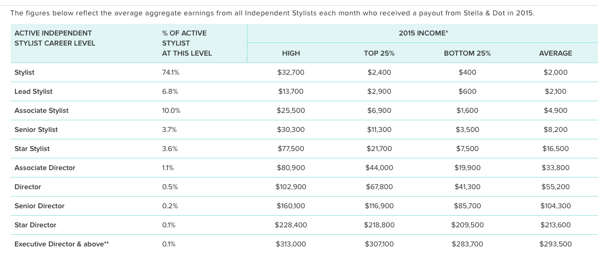Click the 74.1% Stylist percentage cell

click(170, 72)
